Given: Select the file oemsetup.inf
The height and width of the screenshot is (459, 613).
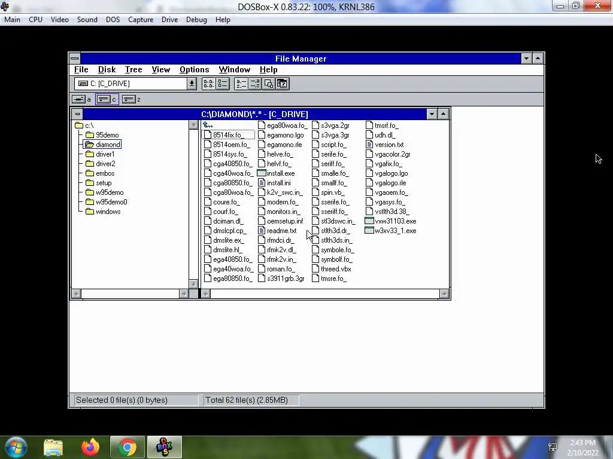Looking at the screenshot, I should coord(281,221).
